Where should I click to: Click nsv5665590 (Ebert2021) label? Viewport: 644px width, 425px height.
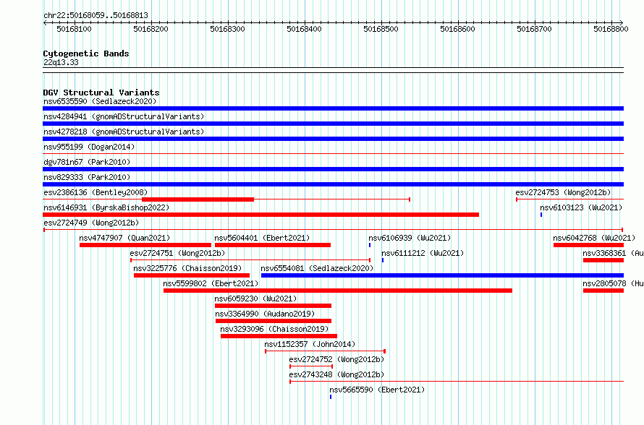pos(377,390)
